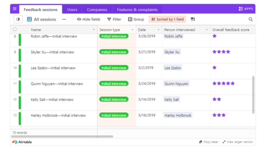This screenshot has height=154, width=267.
Task: Click the date cell 5/24/2019
Action: pos(147,83)
